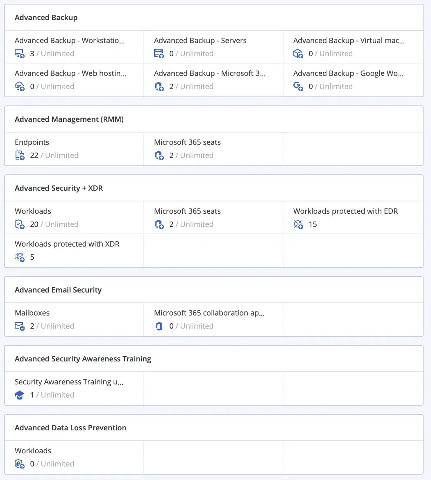Select the EDR protected workloads shield icon

pos(298,224)
